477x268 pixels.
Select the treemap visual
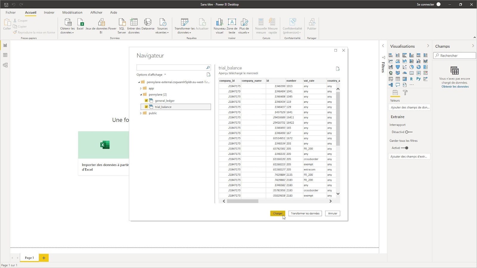425,67
